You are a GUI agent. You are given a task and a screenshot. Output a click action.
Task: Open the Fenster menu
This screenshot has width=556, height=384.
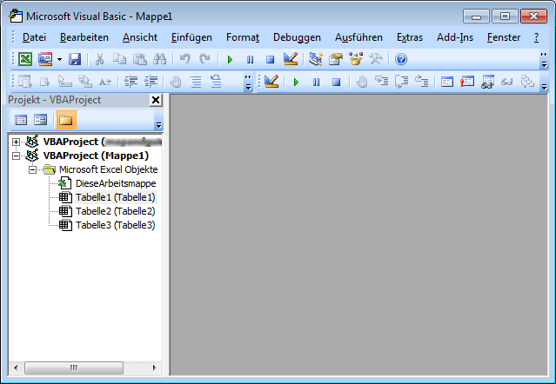[504, 37]
